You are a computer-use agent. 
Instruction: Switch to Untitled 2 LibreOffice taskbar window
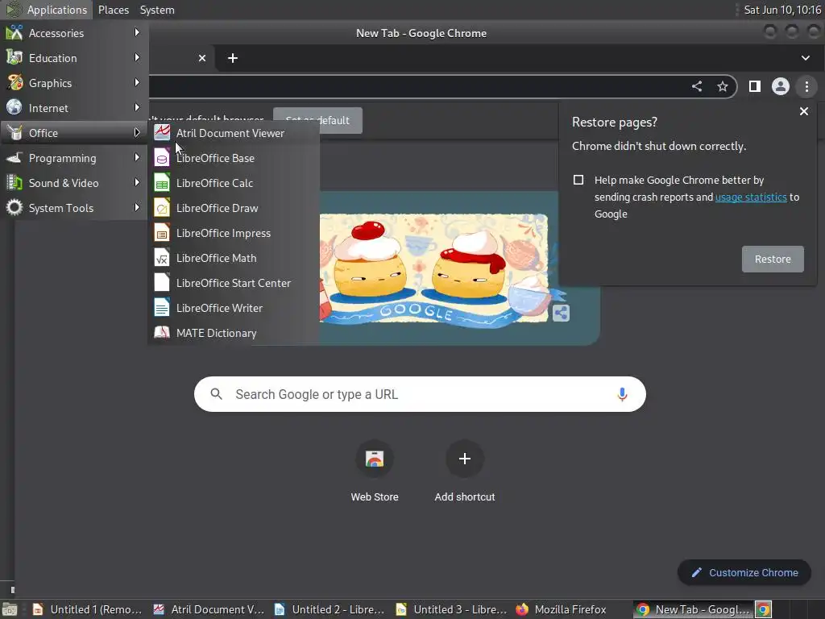coord(330,609)
